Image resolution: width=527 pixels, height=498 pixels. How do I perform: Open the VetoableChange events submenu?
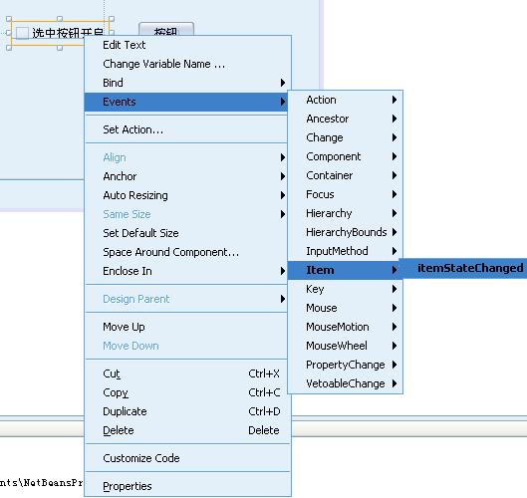345,383
